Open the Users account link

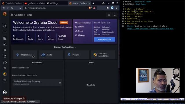tap(79, 31)
